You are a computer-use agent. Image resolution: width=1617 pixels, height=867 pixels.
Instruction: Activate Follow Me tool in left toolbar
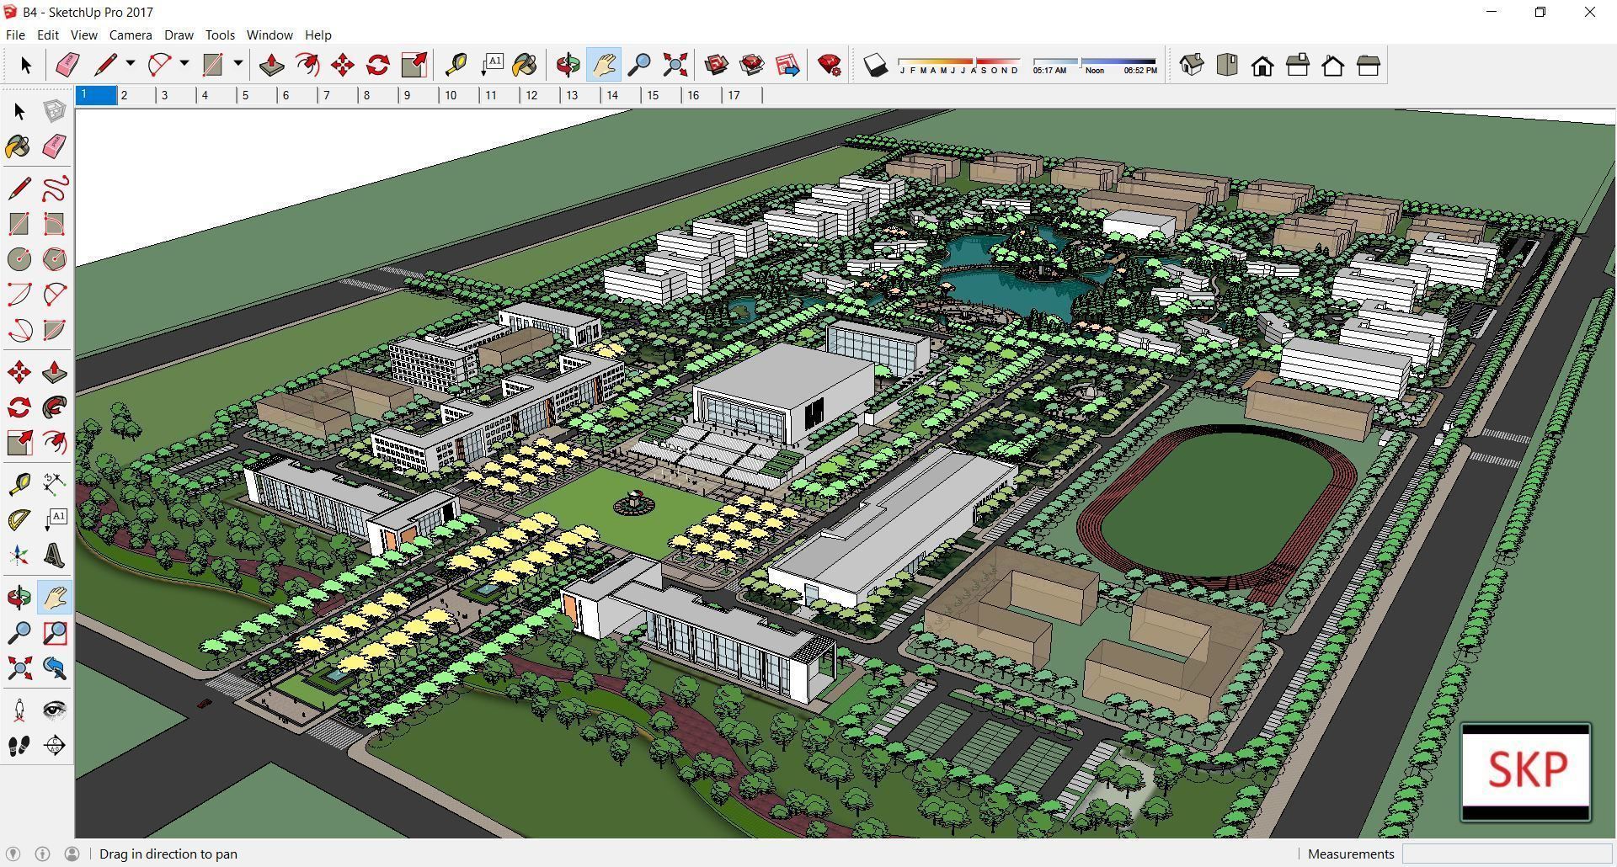pos(55,407)
